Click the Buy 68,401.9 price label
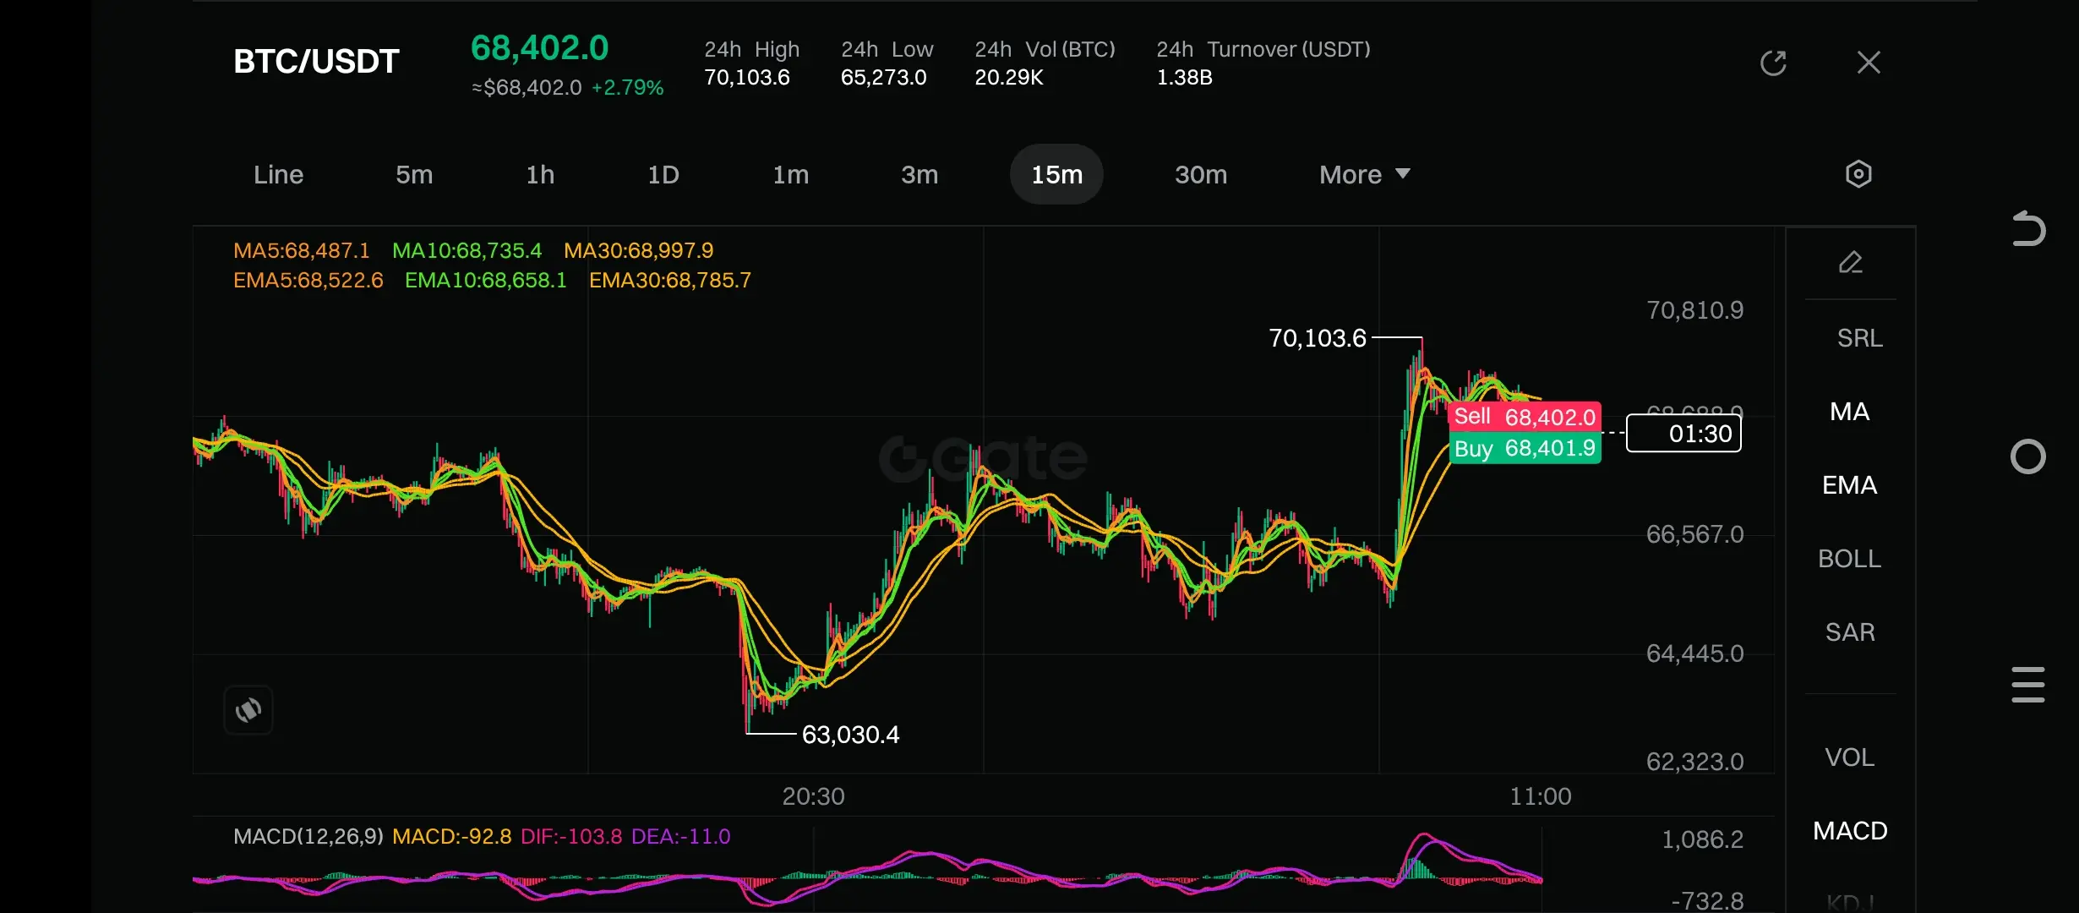 [x=1525, y=449]
